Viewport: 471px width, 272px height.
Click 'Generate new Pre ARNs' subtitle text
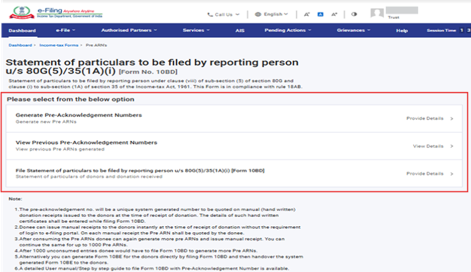coord(46,122)
